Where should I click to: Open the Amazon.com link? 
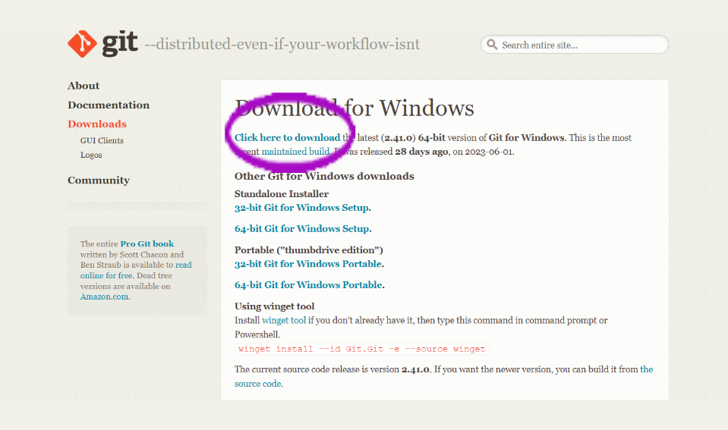point(105,297)
